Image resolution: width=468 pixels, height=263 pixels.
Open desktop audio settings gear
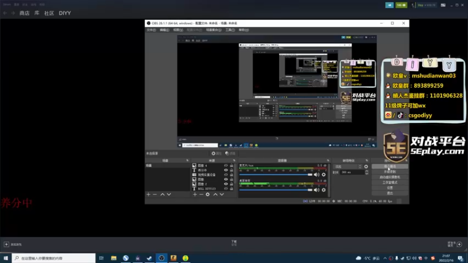point(324,190)
